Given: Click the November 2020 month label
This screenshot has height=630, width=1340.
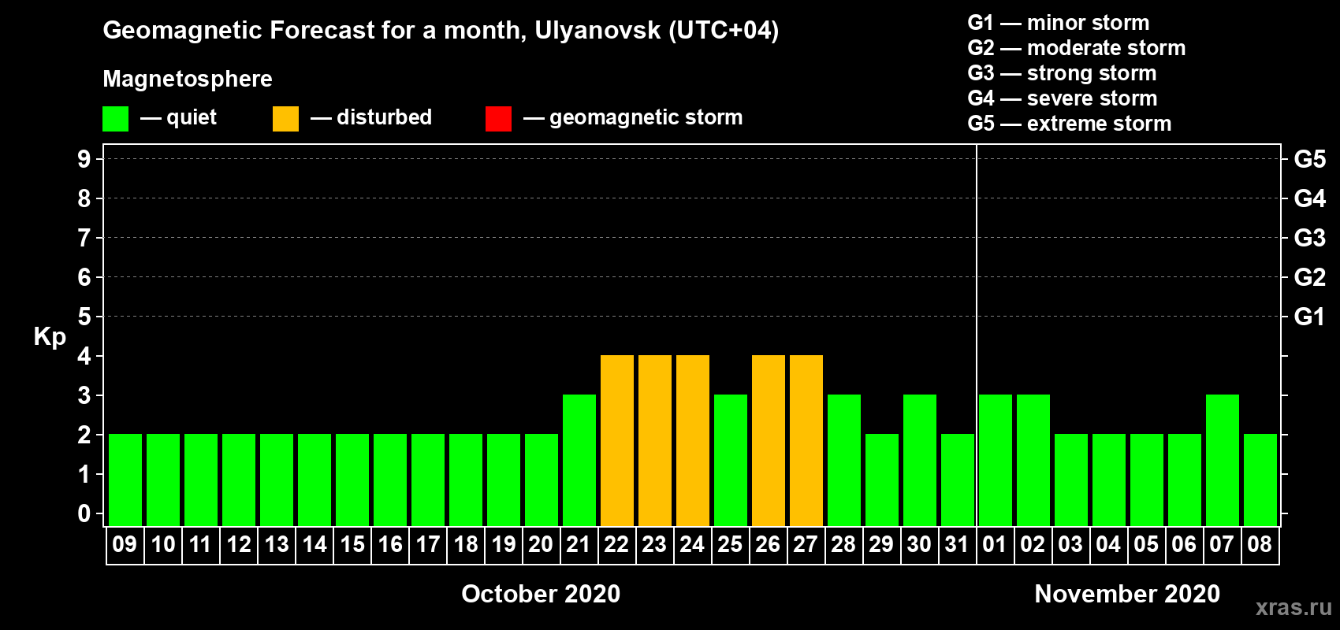Looking at the screenshot, I should [x=1127, y=594].
